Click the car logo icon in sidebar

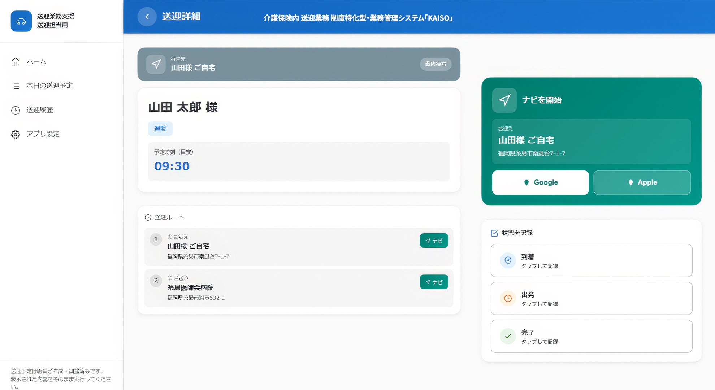(21, 21)
